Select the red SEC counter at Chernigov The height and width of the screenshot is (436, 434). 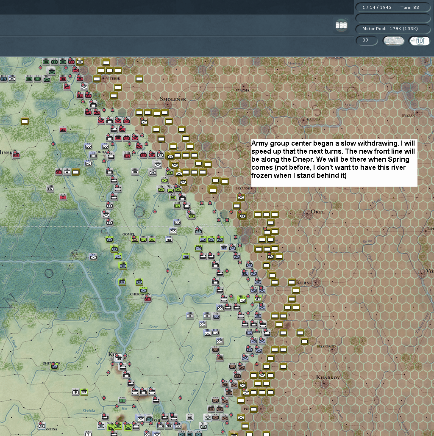(147, 299)
